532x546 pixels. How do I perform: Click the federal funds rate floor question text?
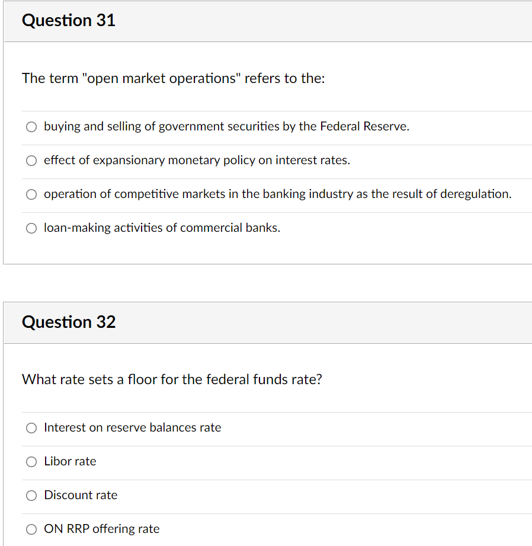(x=172, y=379)
